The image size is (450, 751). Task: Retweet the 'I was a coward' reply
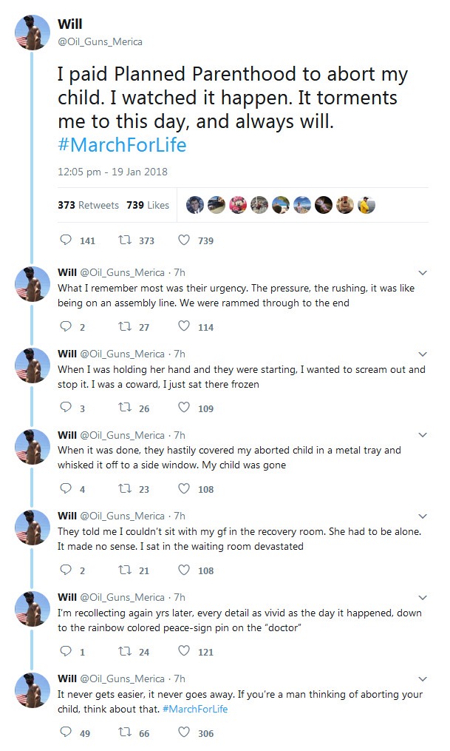125,408
